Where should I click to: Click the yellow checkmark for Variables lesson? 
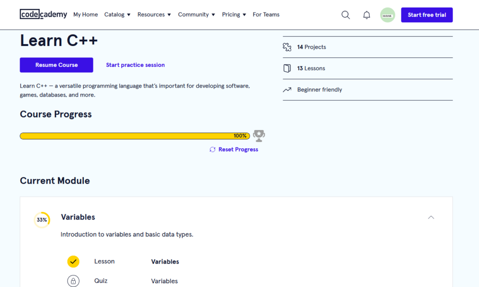[73, 261]
